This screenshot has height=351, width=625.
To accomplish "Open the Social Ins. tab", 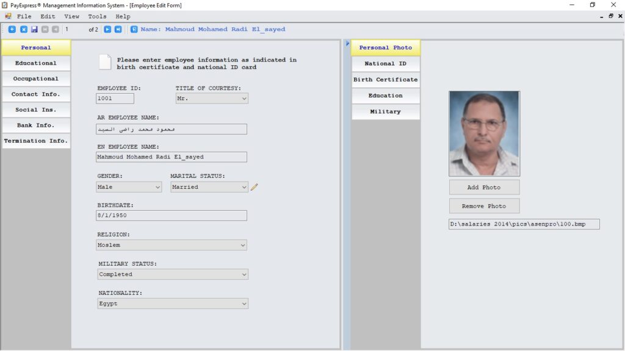I will [x=36, y=110].
